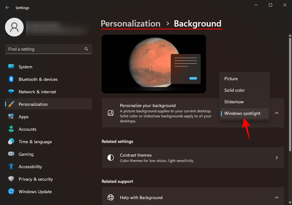This screenshot has height=205, width=292.
Task: Click the picture icon beside Personalize your background
Action: pyautogui.click(x=111, y=113)
